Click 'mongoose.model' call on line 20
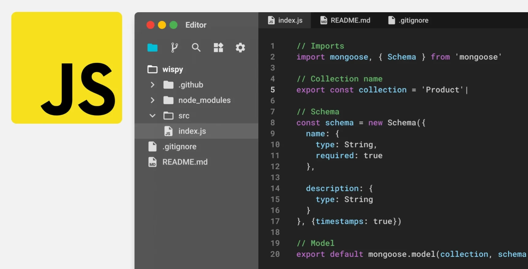Image resolution: width=528 pixels, height=269 pixels. (401, 254)
